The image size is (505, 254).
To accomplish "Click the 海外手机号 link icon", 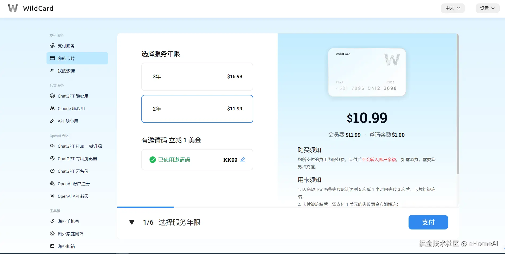I will click(x=52, y=221).
